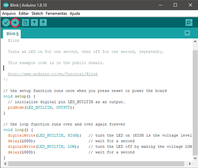Image resolution: width=198 pixels, height=168 pixels.
Task: Save the sketch with the down-arrow icon
Action: coord(43,23)
